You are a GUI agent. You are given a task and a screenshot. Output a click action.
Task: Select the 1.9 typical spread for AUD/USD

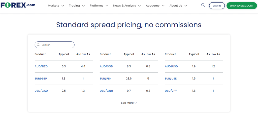click(194, 66)
